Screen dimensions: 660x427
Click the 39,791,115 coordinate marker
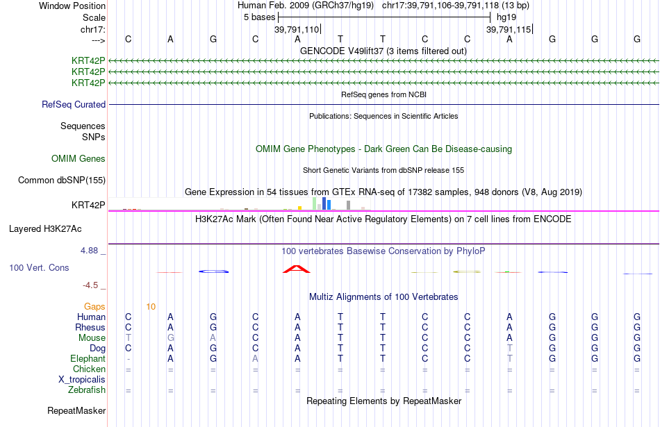[509, 29]
